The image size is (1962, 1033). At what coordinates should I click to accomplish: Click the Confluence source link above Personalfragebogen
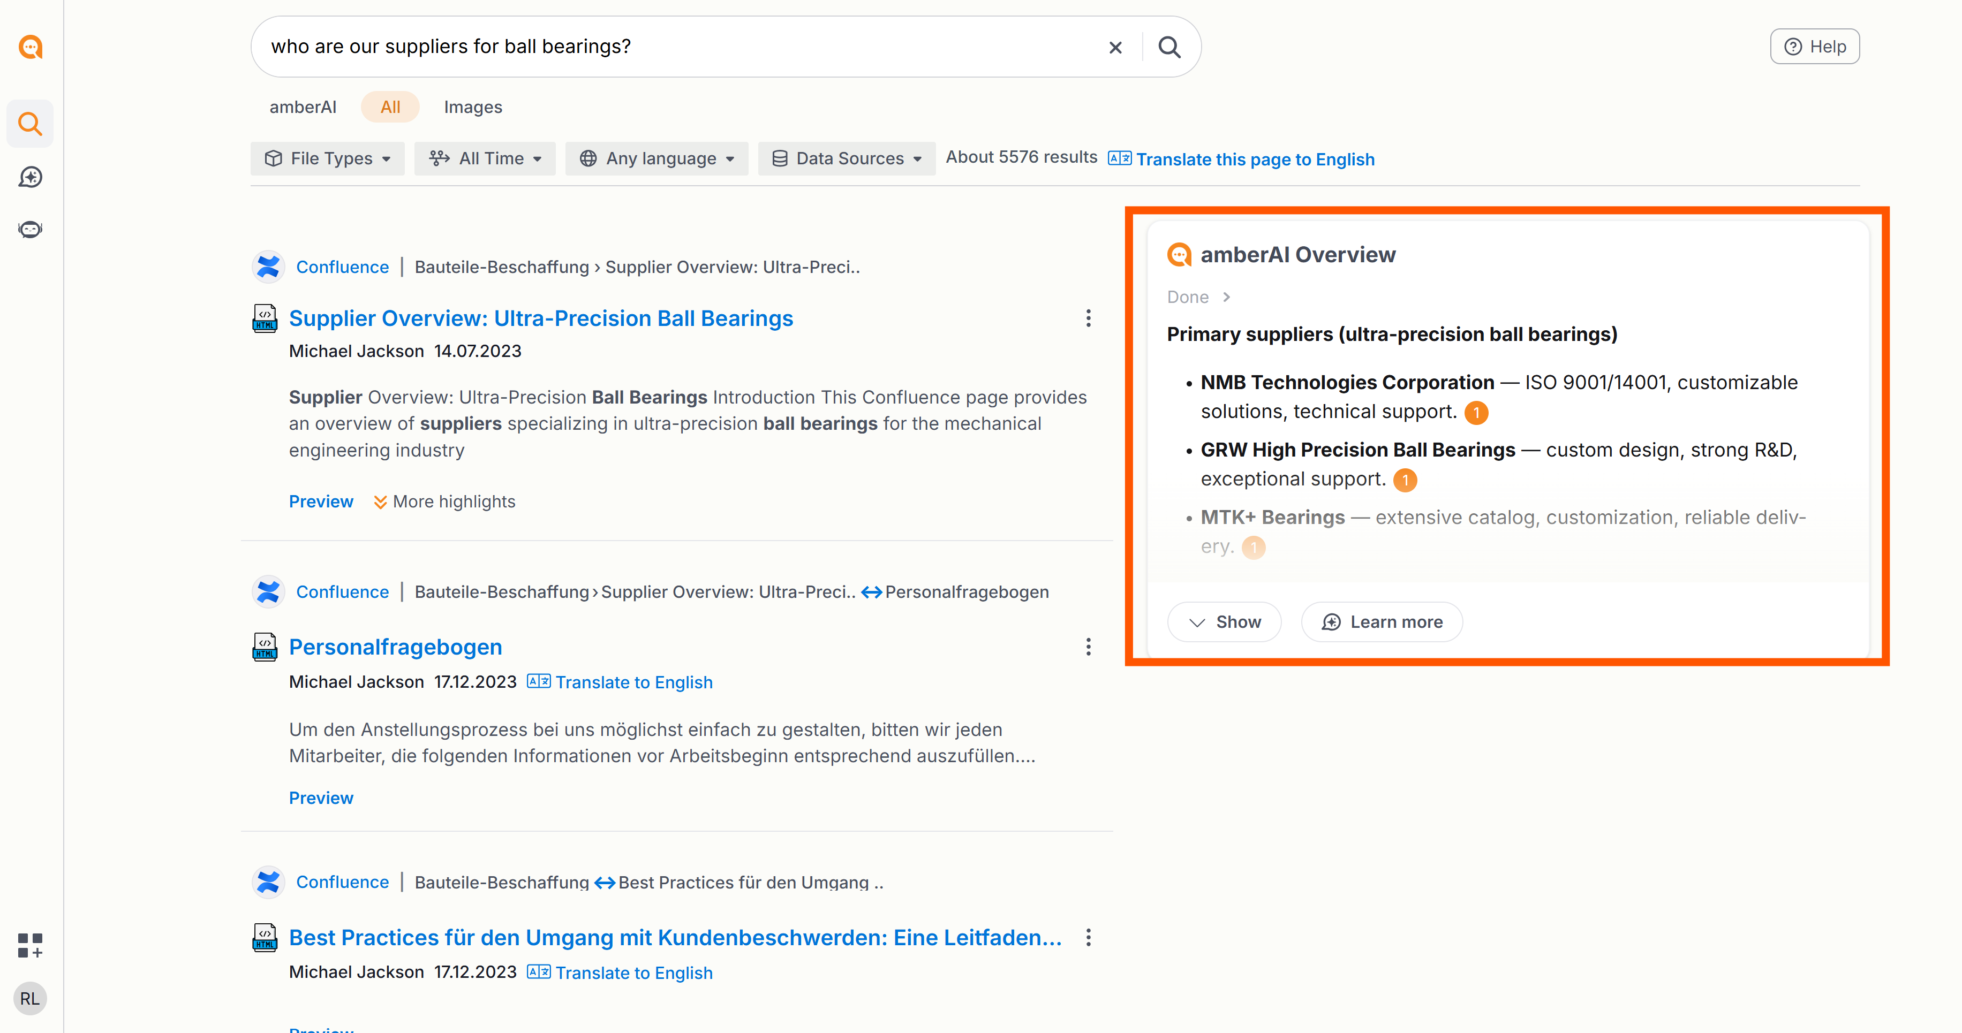pyautogui.click(x=343, y=591)
